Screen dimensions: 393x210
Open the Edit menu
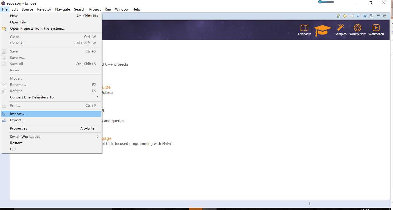click(15, 9)
